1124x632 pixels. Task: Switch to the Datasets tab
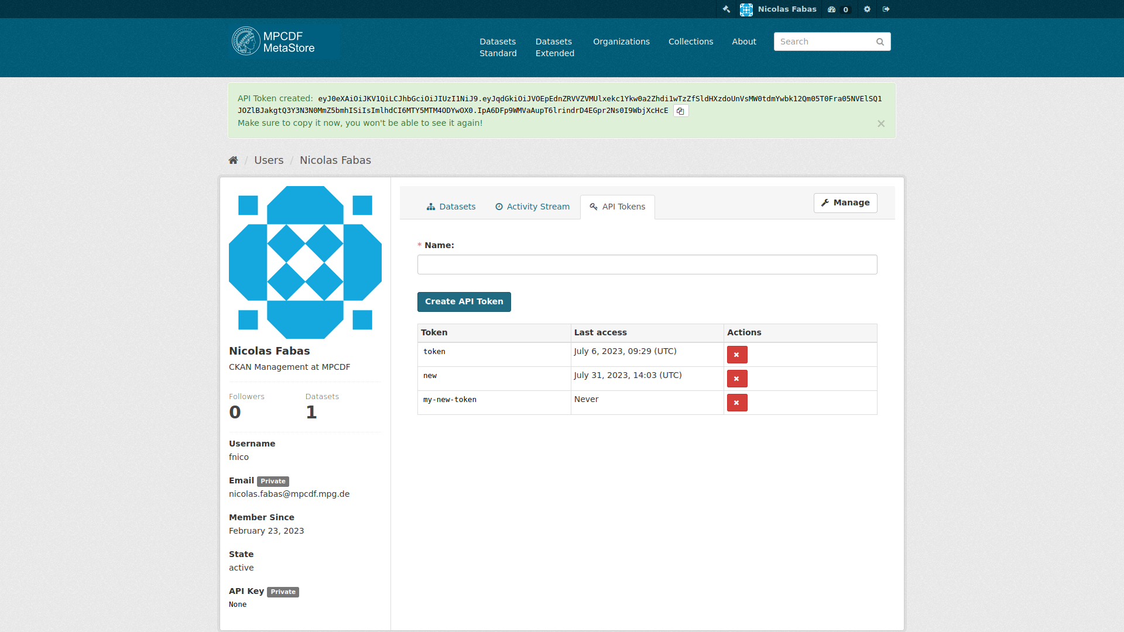pyautogui.click(x=450, y=206)
